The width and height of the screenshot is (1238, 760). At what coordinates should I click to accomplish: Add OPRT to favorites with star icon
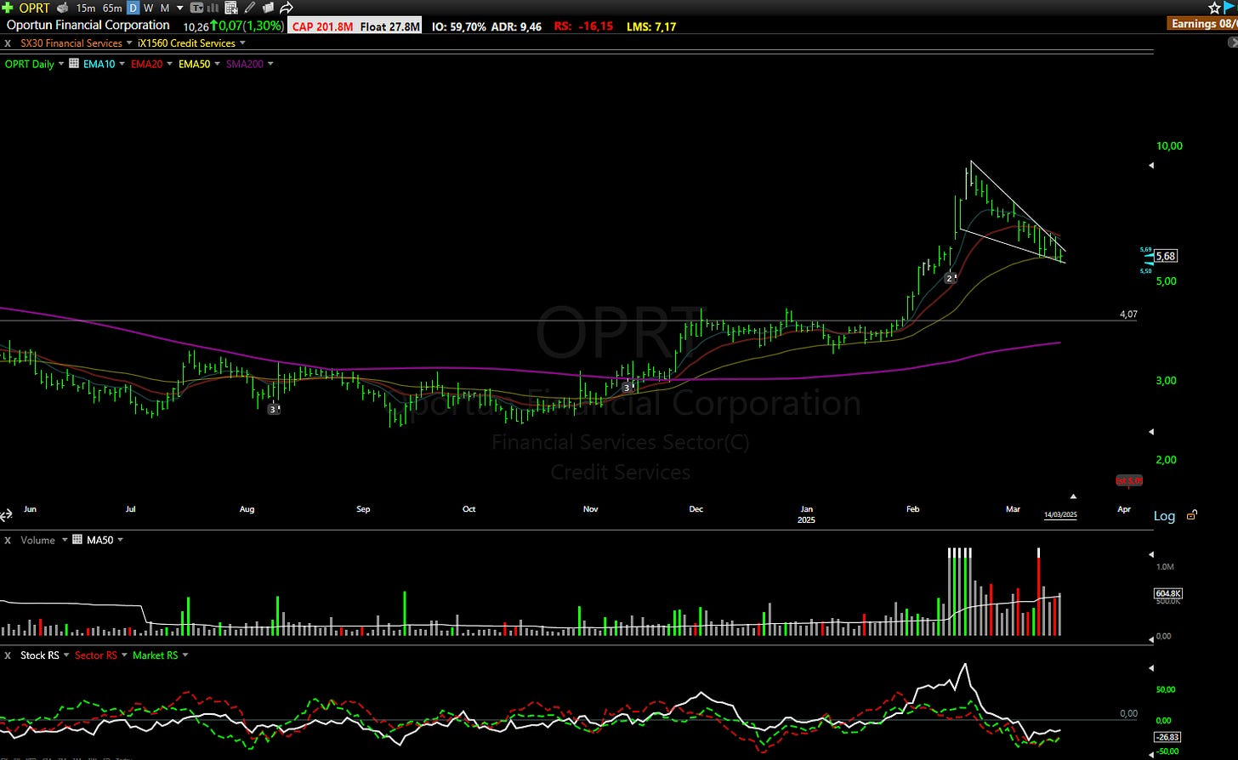tap(1214, 8)
